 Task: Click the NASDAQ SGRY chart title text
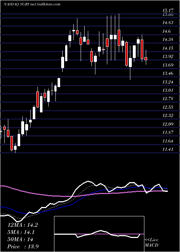tap(32, 4)
